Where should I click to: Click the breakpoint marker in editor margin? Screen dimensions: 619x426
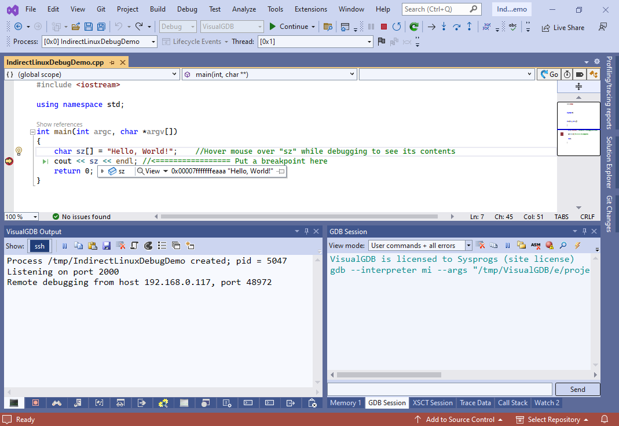click(9, 161)
